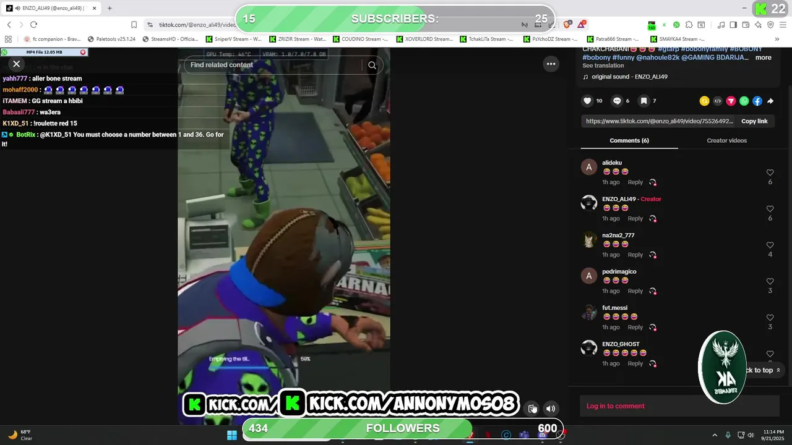Open the ZRIZIR Stream bookmark
Screen dimensions: 792x445
(x=298, y=39)
